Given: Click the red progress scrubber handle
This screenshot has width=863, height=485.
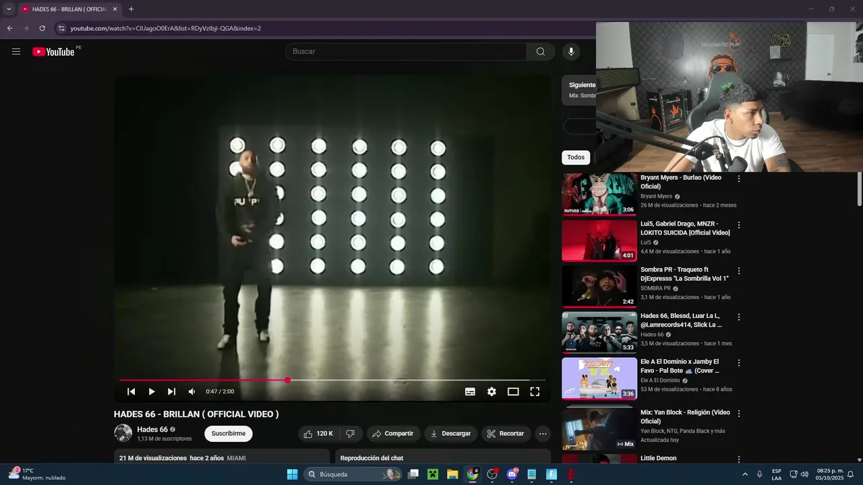Looking at the screenshot, I should pyautogui.click(x=288, y=381).
